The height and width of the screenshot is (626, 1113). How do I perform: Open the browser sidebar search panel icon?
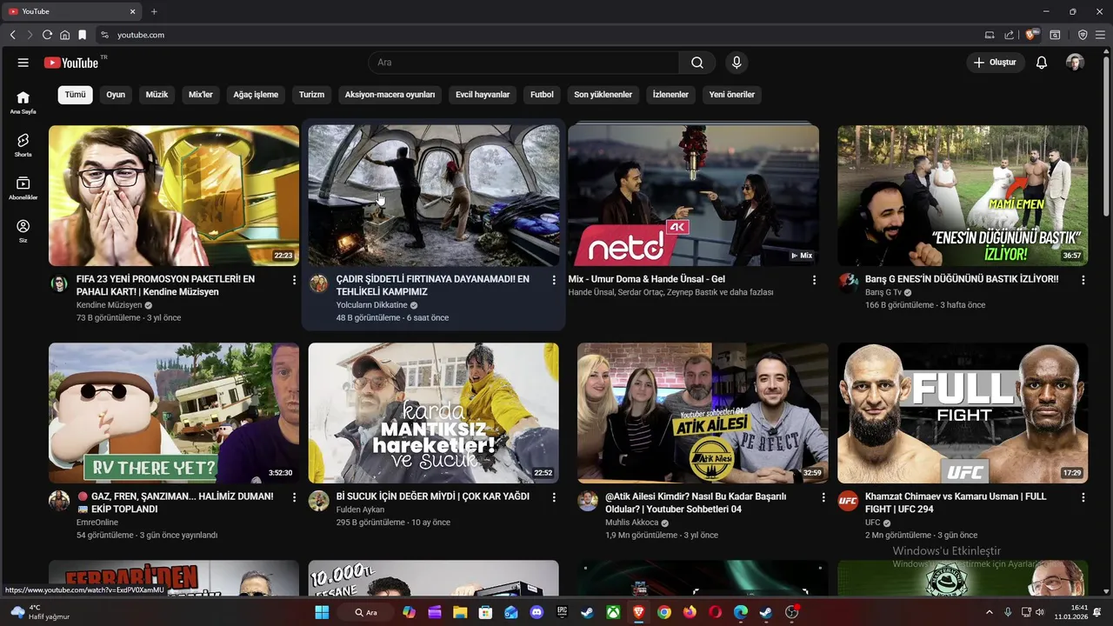(1055, 35)
